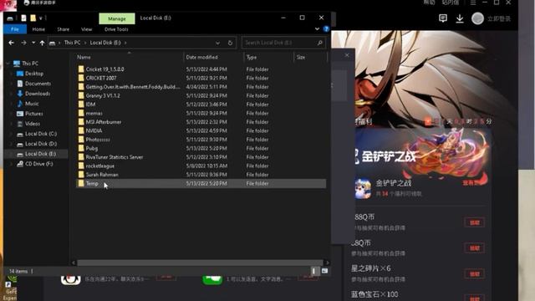Refresh the Local Disk (E:) listing
Screen dimensions: 535x301
tap(230, 43)
